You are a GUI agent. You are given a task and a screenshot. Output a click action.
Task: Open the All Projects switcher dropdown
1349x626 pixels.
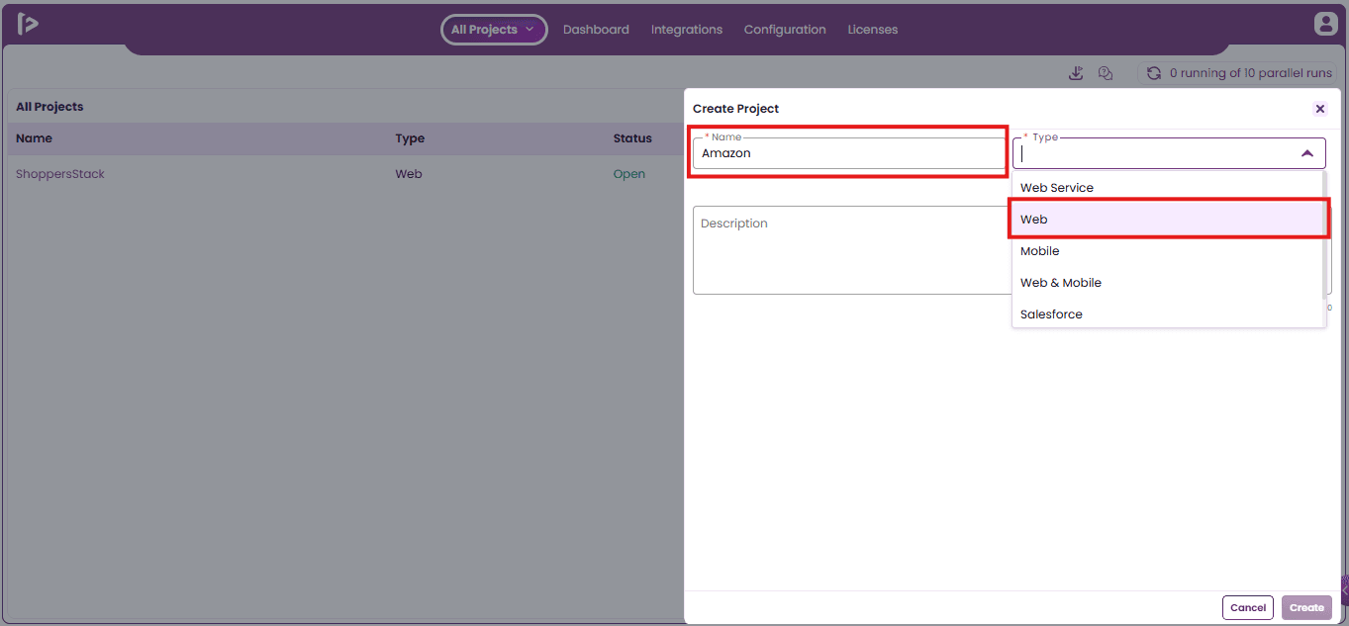coord(494,30)
